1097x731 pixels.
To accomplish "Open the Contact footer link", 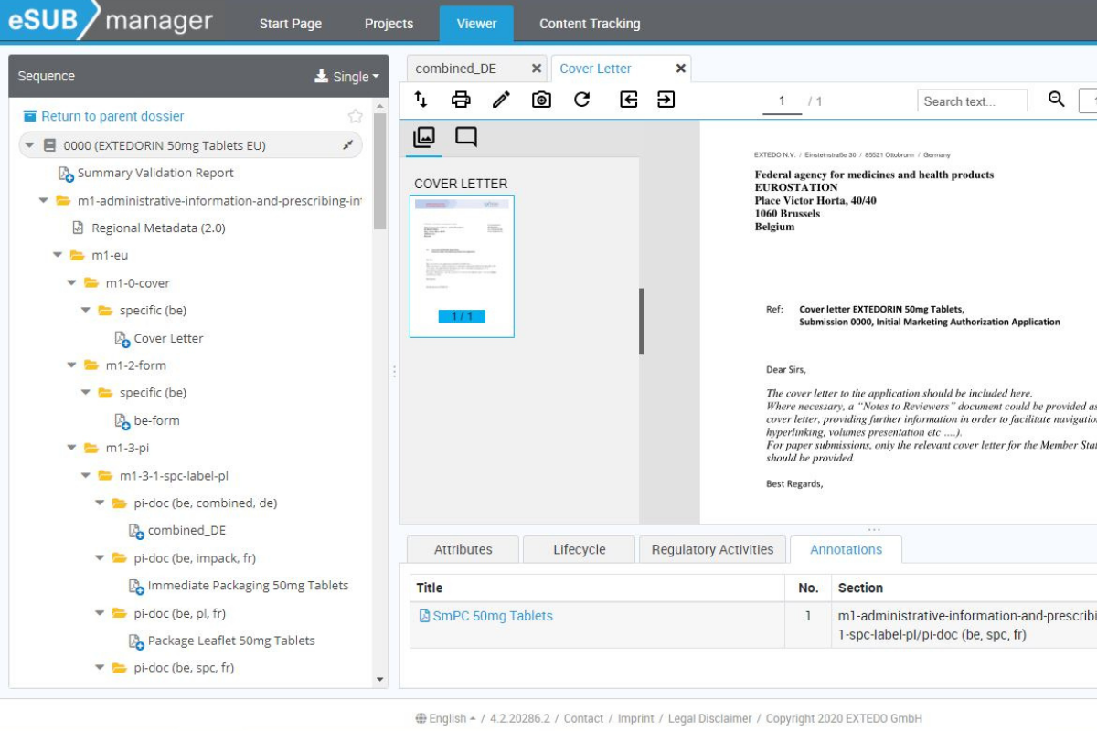I will [583, 718].
